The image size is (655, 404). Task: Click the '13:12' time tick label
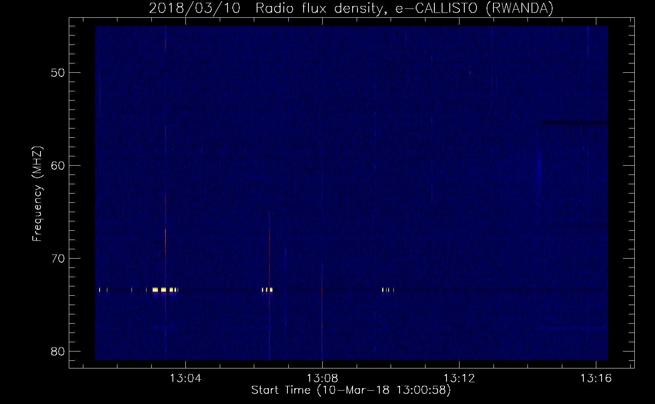(x=459, y=379)
